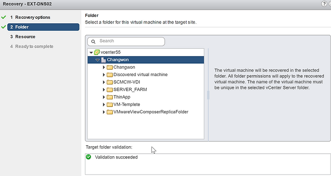Click the magnifier icon in search box
331x176 pixels.
pyautogui.click(x=93, y=41)
